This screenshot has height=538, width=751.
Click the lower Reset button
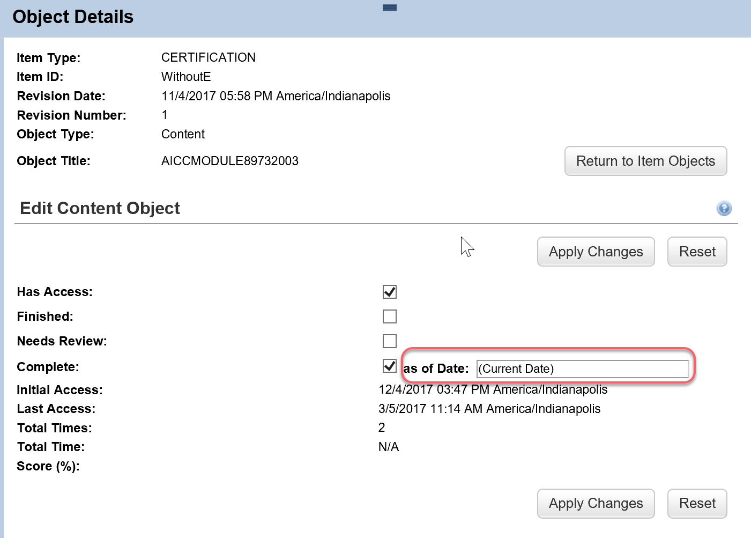697,503
